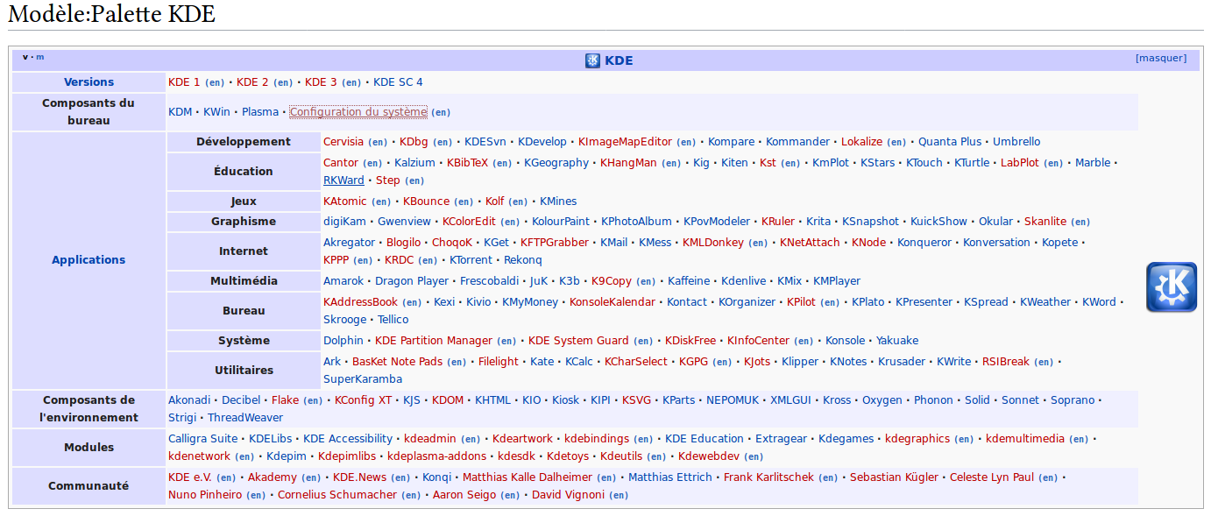1211x516 pixels.
Task: Open the SuperKaramba utility link
Action: tap(363, 379)
